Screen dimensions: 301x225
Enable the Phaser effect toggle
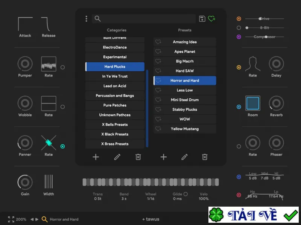pos(239,146)
